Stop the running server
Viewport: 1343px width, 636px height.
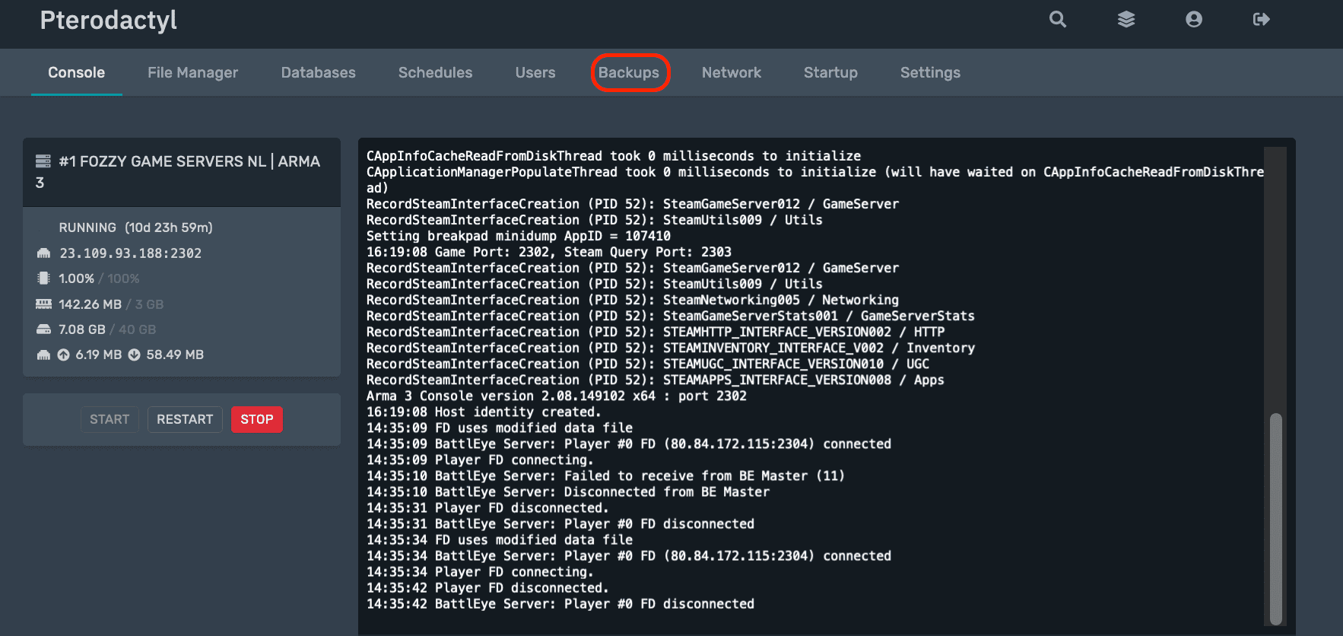257,419
